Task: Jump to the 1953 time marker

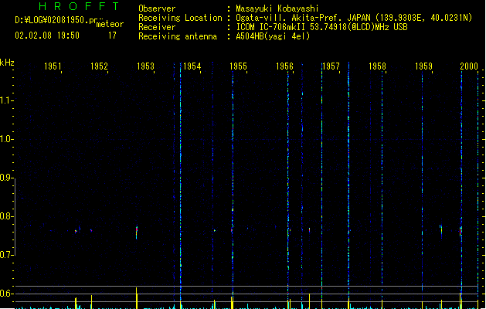Action: point(145,66)
